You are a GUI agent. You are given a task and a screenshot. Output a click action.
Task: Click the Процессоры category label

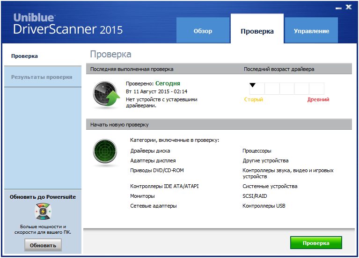[256, 151]
